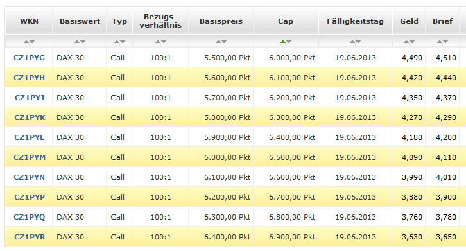Open certificate CZ1PYP link
Viewport: 466px width, 251px height.
pos(30,197)
